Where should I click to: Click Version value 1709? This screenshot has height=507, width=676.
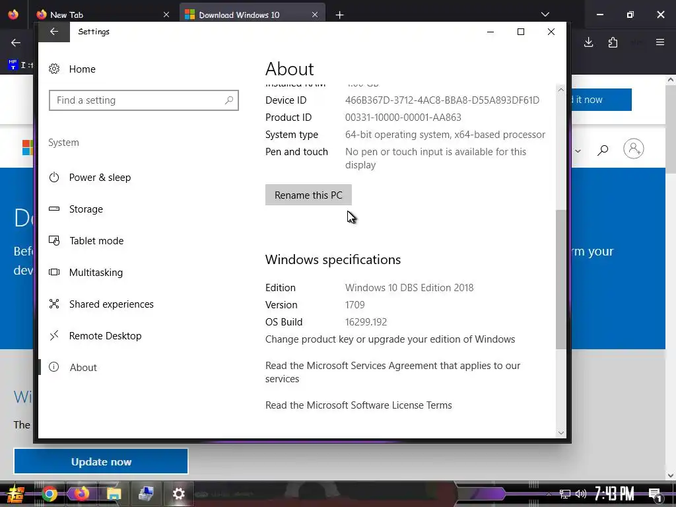355,305
